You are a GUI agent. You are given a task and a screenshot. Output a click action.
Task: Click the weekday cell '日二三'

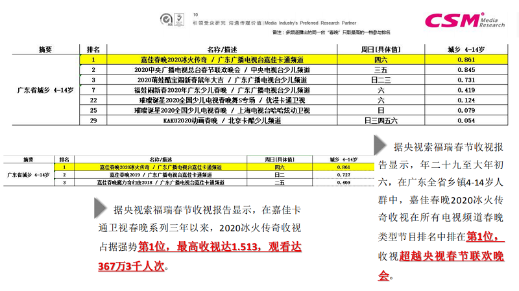tap(381, 80)
